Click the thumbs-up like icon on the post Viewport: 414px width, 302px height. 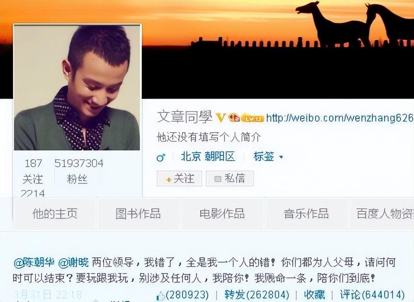pos(161,296)
